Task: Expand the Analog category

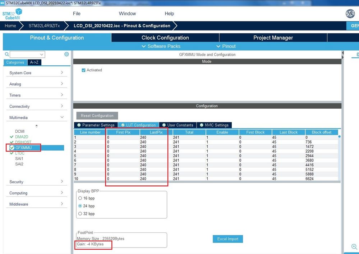Action: pos(36,84)
